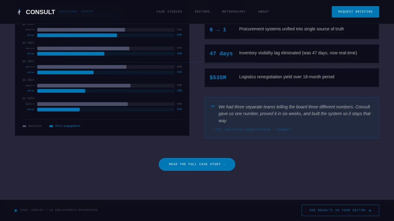This screenshot has height=221, width=394.
Task: Open the About nav item
Action: pyautogui.click(x=263, y=12)
